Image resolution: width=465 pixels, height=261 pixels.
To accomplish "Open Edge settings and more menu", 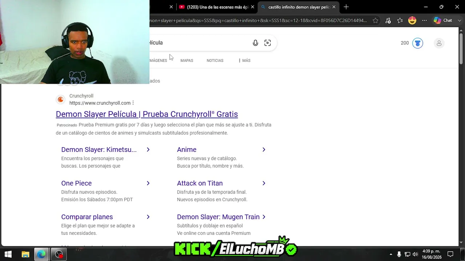I will [424, 20].
